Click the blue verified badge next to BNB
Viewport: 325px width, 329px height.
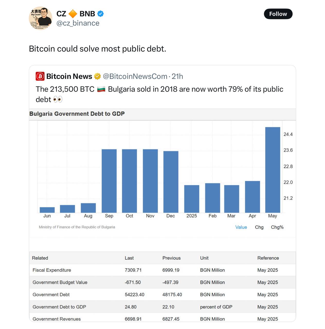101,14
